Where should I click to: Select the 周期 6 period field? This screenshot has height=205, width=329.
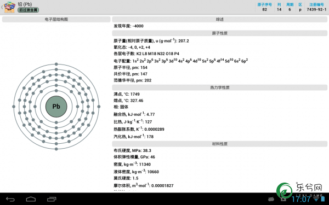tap(290, 7)
